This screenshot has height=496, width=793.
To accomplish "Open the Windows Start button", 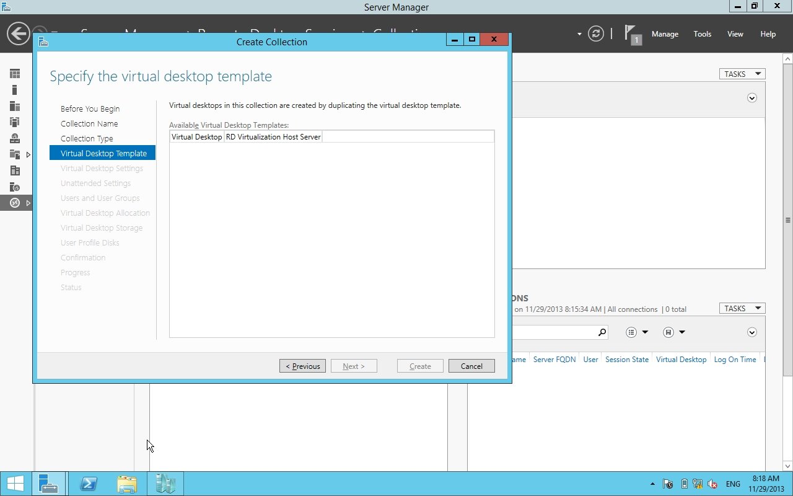I will (x=15, y=484).
